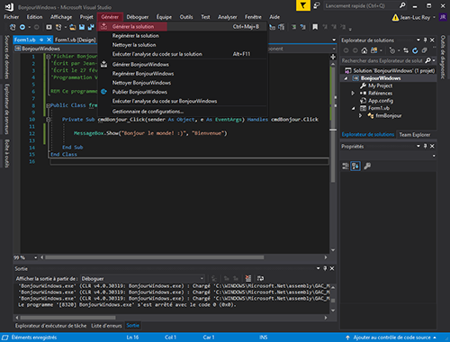Open the 'Liste d'erreurs' tab
450x342 pixels.
[106, 326]
